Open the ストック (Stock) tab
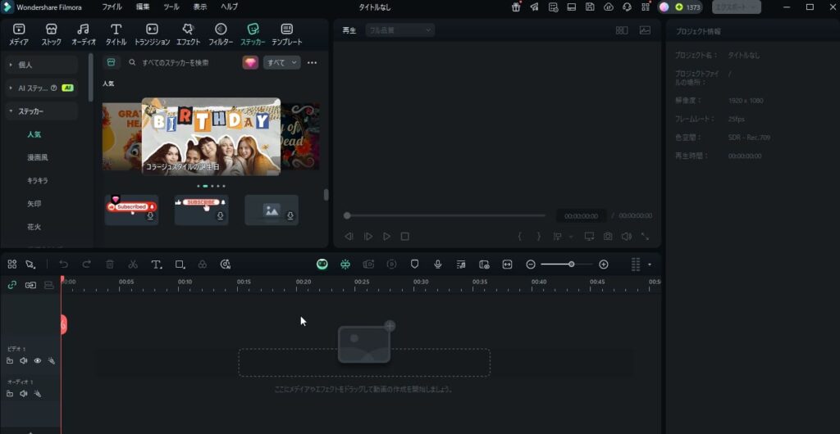The height and width of the screenshot is (434, 840). (x=52, y=34)
